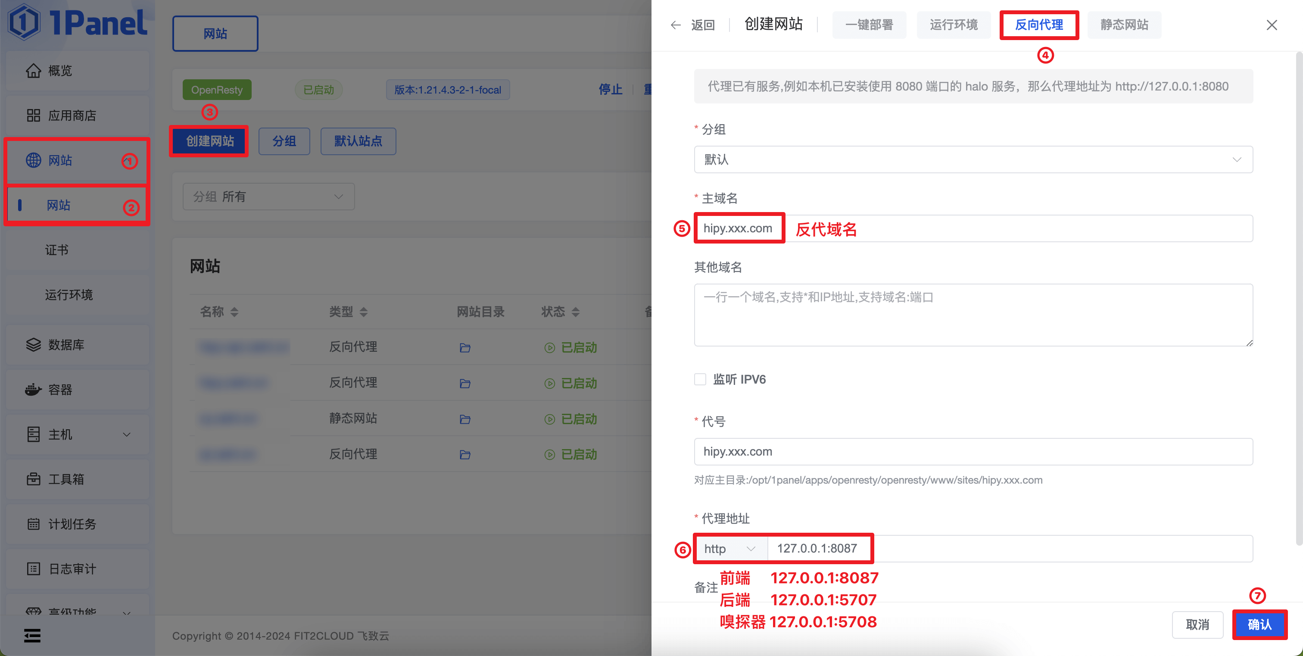Image resolution: width=1303 pixels, height=656 pixels.
Task: Click the Toolbox briefcase icon
Action: coord(33,479)
